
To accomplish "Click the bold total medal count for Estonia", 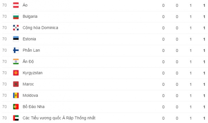I will coord(204,39).
